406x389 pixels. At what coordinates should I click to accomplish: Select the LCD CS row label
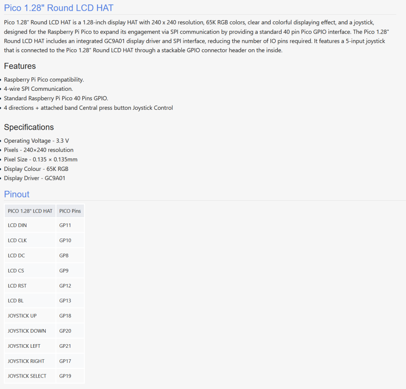pos(16,270)
